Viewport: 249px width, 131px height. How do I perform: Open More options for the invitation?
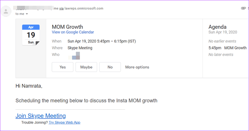[137, 67]
